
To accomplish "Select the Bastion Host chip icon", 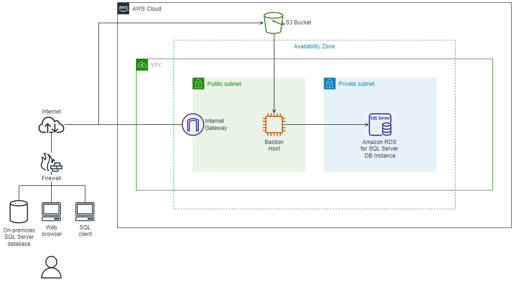I will tap(274, 124).
